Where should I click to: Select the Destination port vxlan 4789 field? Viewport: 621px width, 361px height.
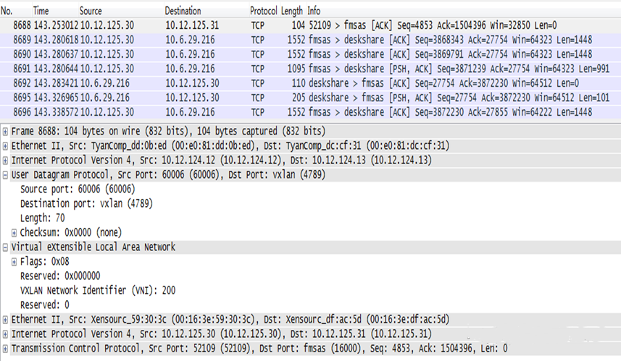[86, 203]
